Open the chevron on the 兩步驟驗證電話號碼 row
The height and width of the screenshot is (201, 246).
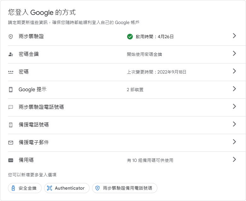234,106
